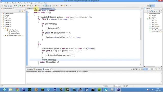Select the TextRPG project
The height and width of the screenshot is (92, 163).
[7, 17]
